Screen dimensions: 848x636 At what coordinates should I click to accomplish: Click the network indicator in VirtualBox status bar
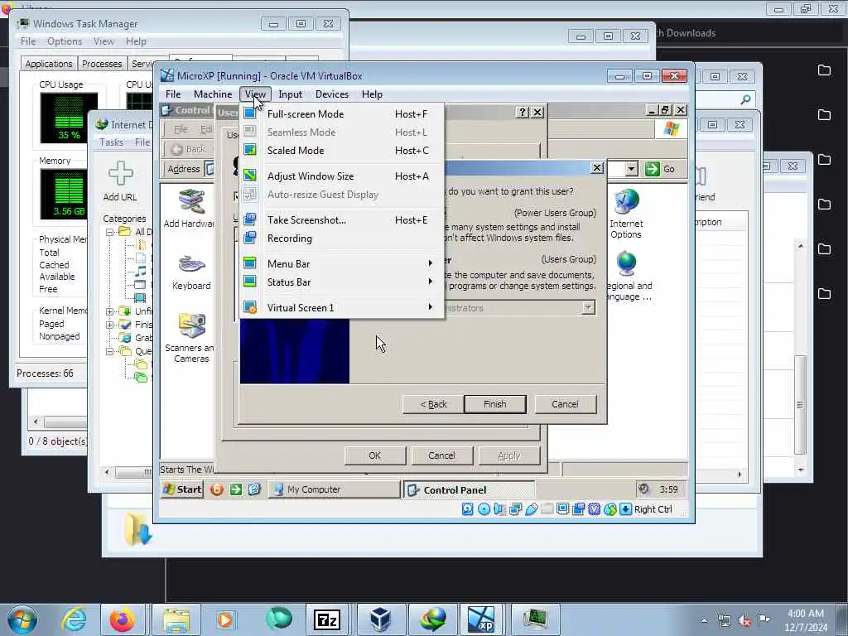tap(515, 509)
